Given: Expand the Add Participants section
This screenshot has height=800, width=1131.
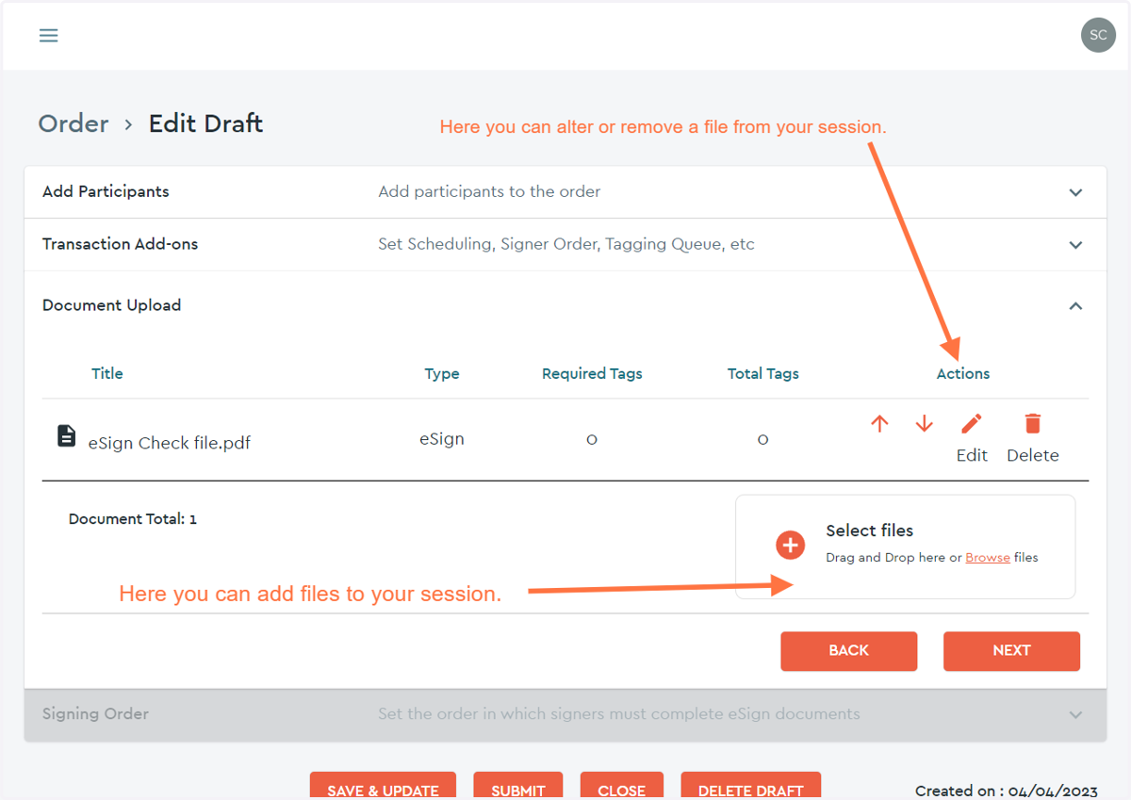Looking at the screenshot, I should coord(1075,192).
